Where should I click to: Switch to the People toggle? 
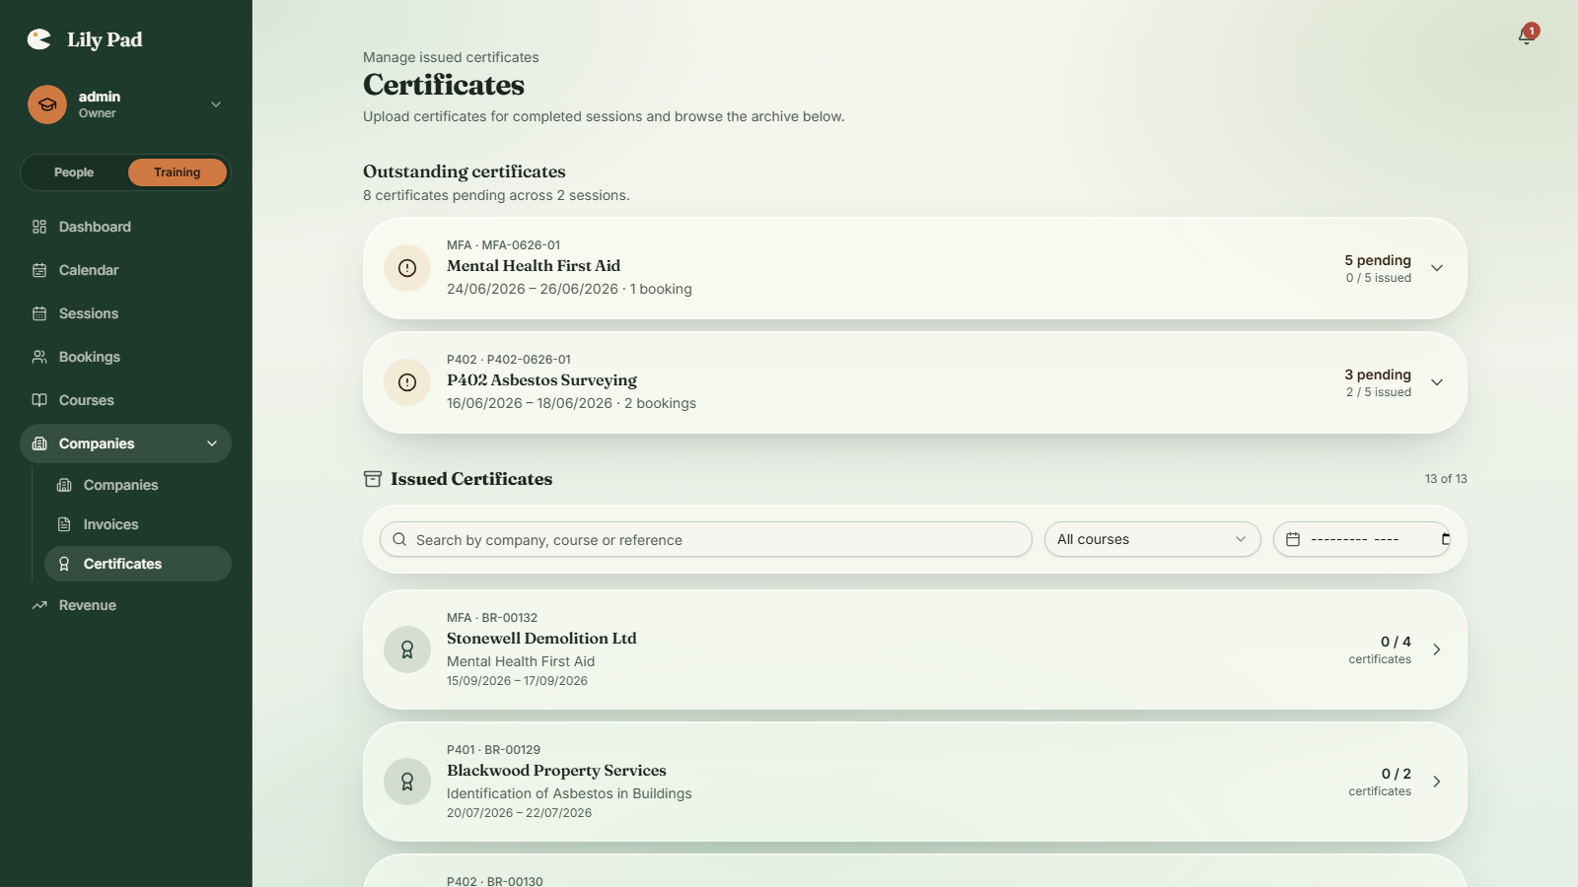(x=74, y=172)
